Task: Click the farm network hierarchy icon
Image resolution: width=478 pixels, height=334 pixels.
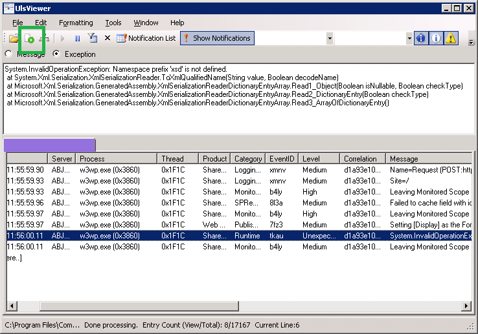Action: click(x=45, y=38)
